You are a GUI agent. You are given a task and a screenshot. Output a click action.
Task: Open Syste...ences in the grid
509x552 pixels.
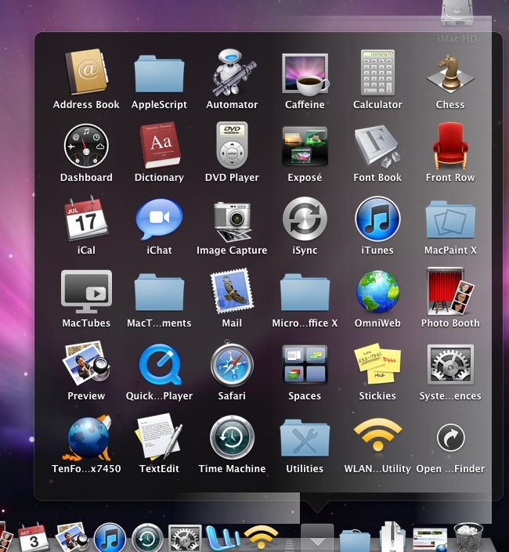pyautogui.click(x=450, y=365)
